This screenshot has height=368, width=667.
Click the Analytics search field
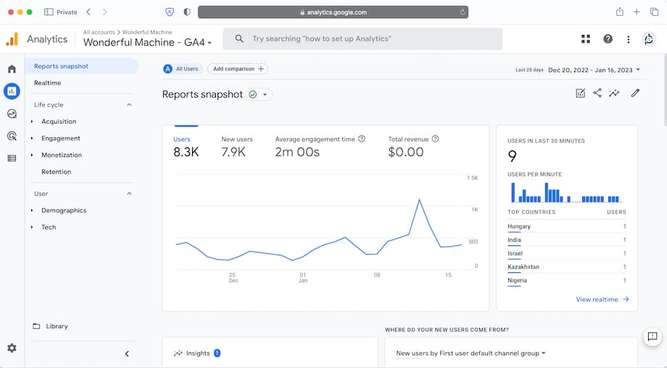coord(362,38)
